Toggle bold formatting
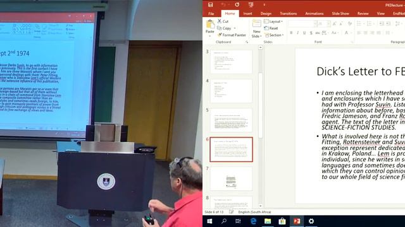The image size is (405, 227). click(291, 33)
